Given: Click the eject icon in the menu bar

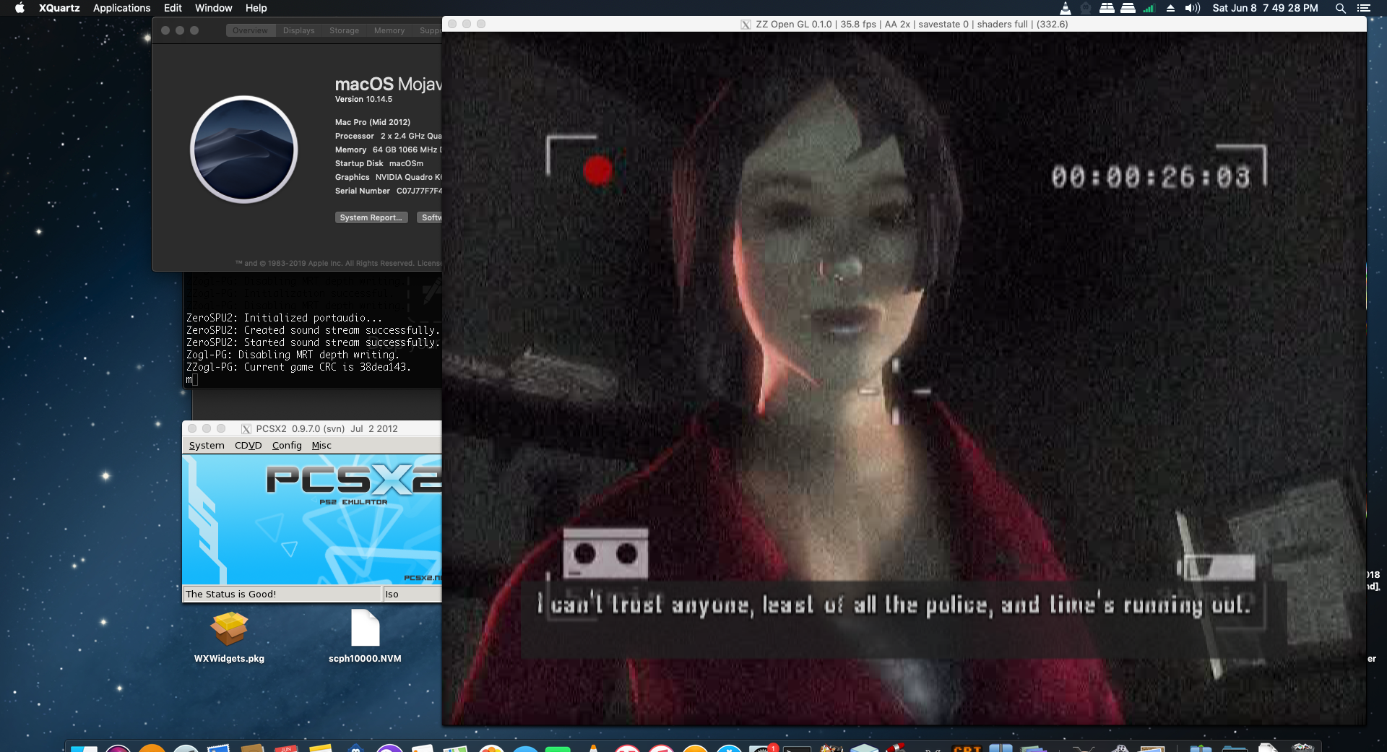Looking at the screenshot, I should pos(1170,8).
